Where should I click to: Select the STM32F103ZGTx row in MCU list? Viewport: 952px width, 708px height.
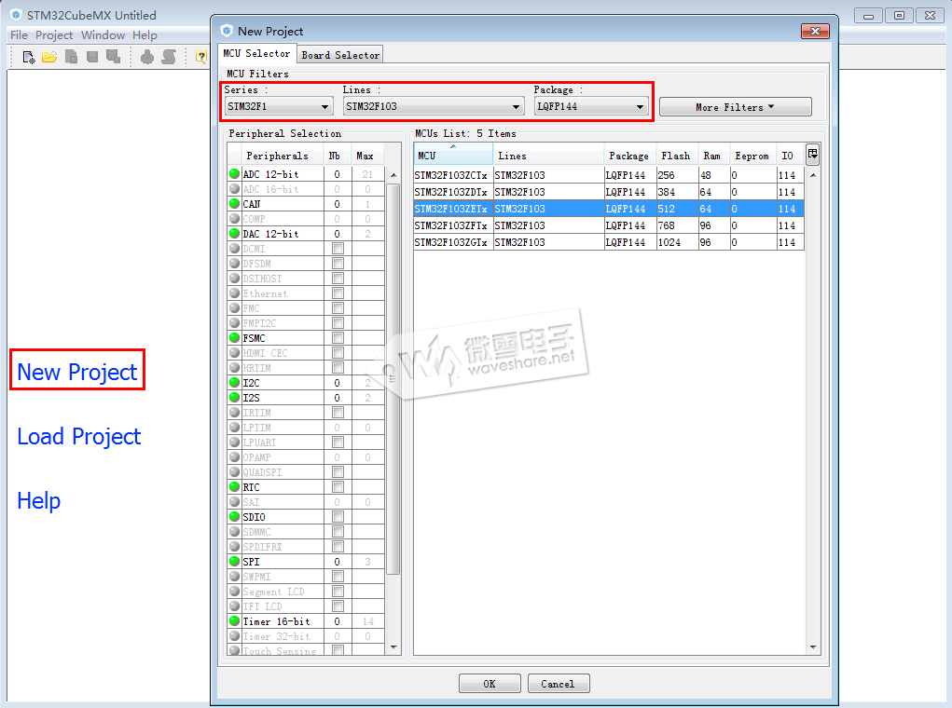tap(609, 242)
